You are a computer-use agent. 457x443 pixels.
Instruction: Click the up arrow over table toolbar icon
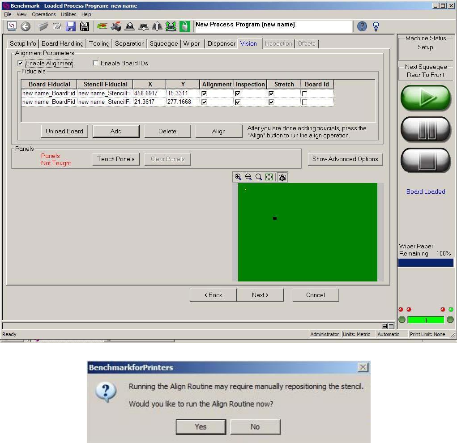tap(130, 26)
